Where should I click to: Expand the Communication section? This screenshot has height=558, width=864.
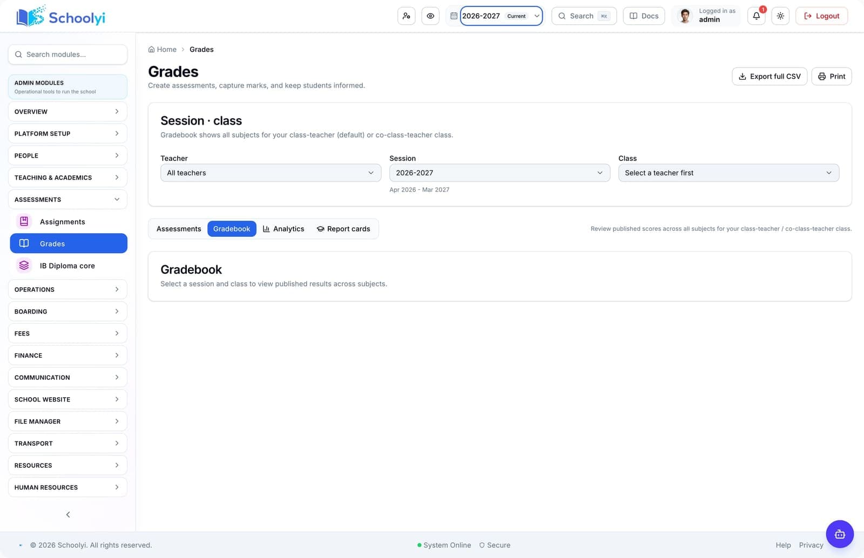click(x=67, y=377)
